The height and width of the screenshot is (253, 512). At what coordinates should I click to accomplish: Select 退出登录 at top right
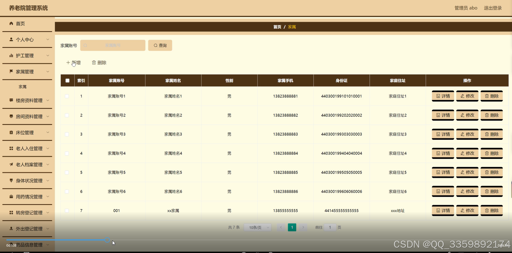pyautogui.click(x=492, y=8)
